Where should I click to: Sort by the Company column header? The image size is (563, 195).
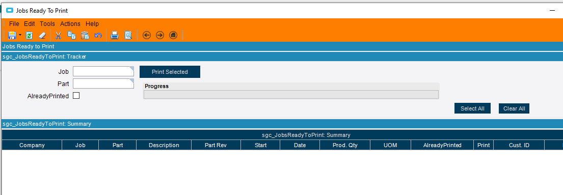pos(32,145)
